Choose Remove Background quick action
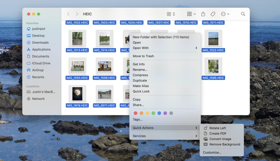This screenshot has width=280, height=161. [224, 144]
